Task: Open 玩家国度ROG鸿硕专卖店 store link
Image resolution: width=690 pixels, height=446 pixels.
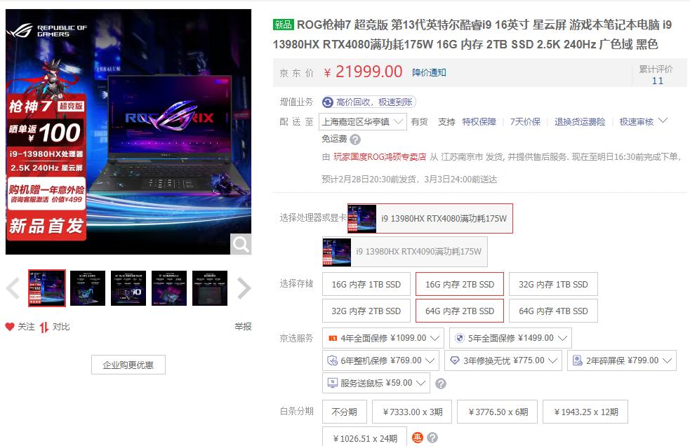Action: point(380,157)
